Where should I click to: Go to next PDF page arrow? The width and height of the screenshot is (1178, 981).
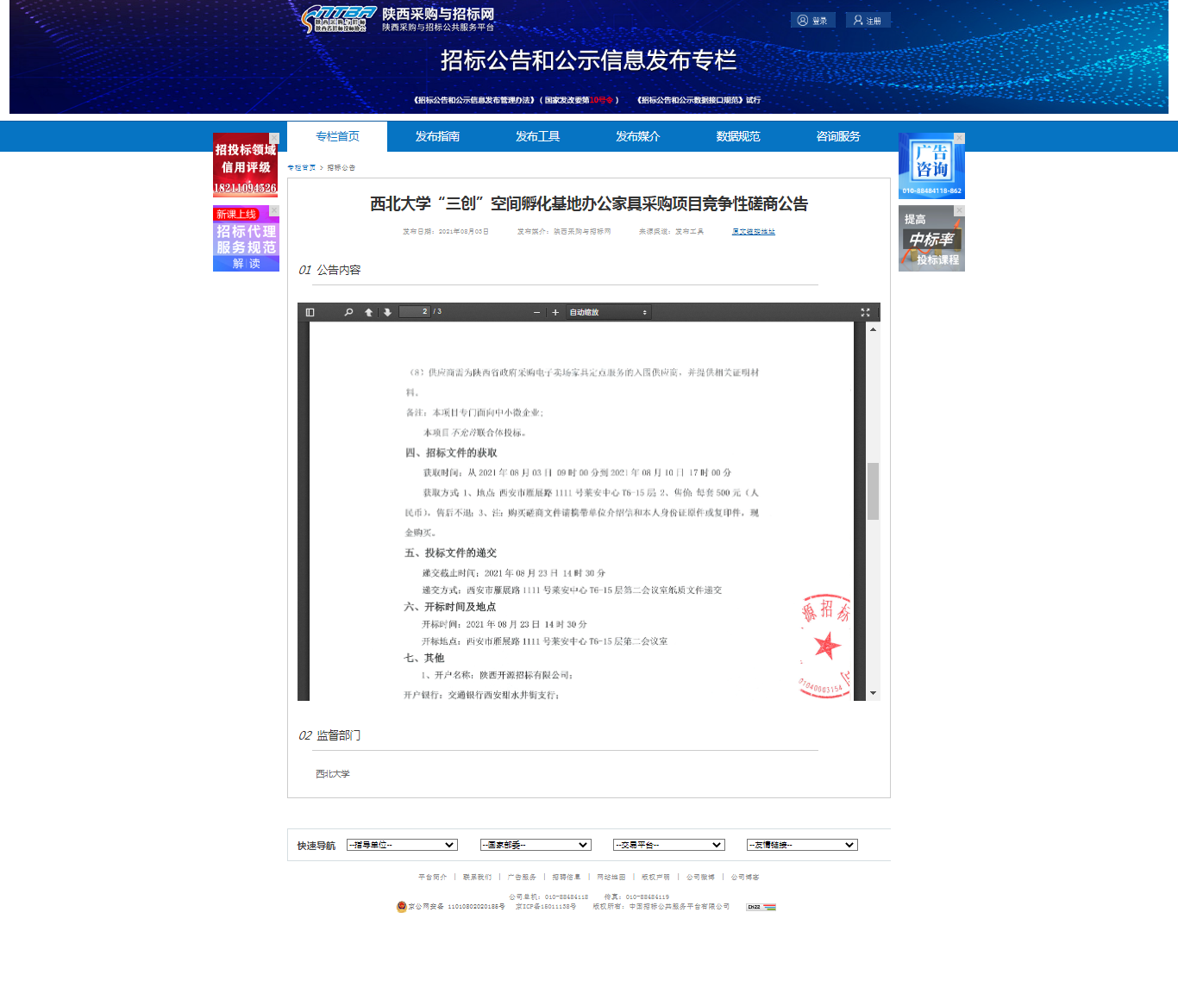pos(387,312)
